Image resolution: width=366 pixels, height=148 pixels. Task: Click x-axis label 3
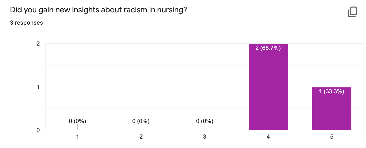205,137
